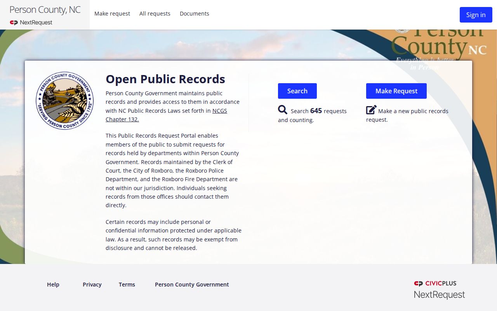
Task: Go to All requests page
Action: point(155,14)
